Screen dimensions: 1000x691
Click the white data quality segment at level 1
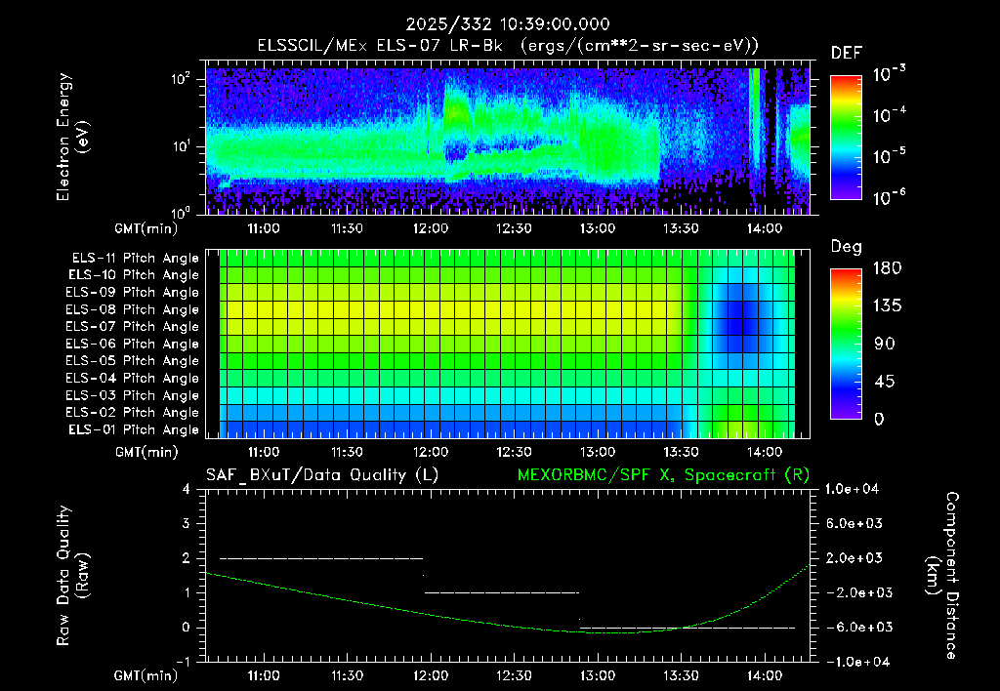coord(502,592)
